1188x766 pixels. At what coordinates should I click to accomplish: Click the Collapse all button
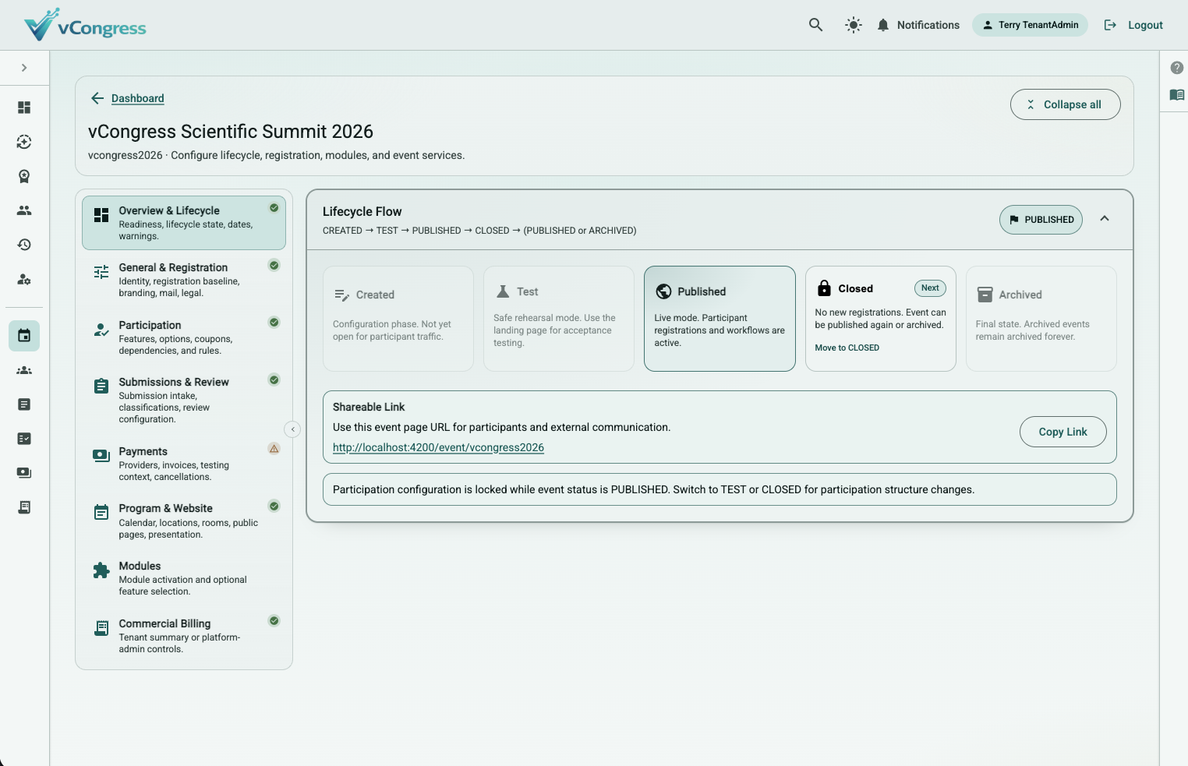pyautogui.click(x=1065, y=104)
